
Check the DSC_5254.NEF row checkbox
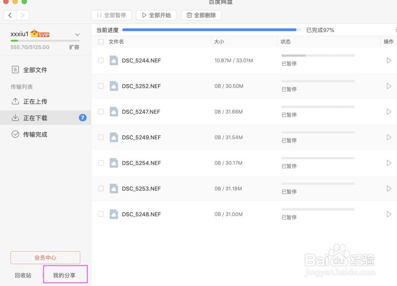(x=101, y=163)
